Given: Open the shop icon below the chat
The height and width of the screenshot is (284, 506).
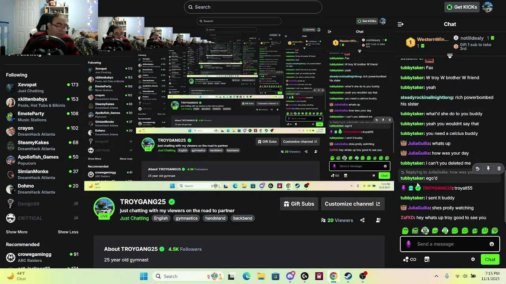Looking at the screenshot, I should (427, 260).
